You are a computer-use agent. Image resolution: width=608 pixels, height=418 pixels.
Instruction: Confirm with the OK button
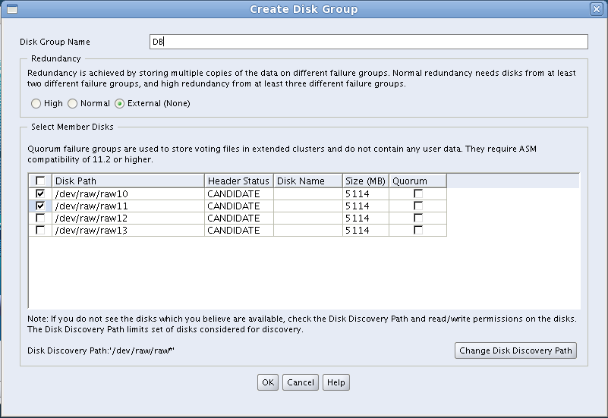pos(268,382)
